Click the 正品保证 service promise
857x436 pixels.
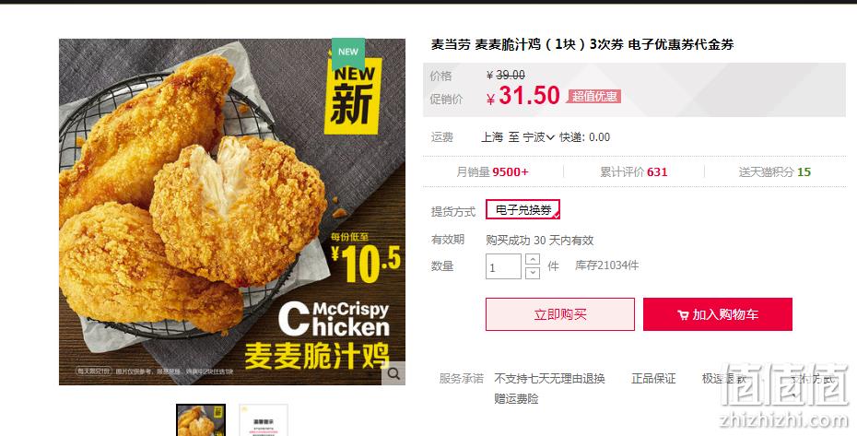(x=653, y=379)
